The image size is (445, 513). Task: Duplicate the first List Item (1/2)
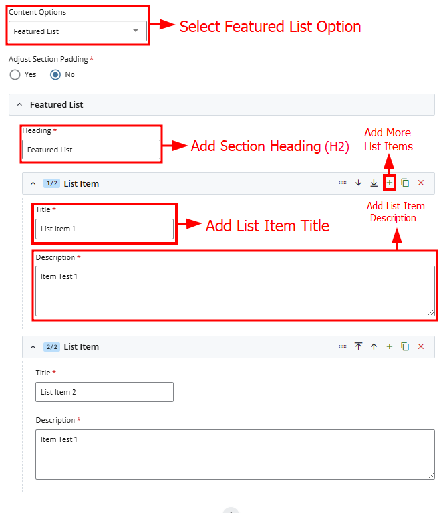(x=405, y=183)
